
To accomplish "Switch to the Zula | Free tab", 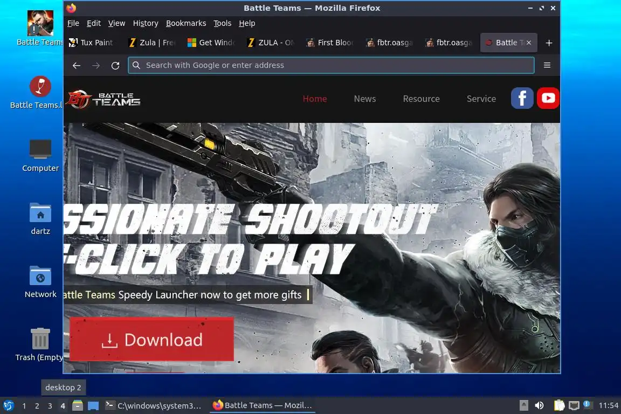I will coord(151,43).
